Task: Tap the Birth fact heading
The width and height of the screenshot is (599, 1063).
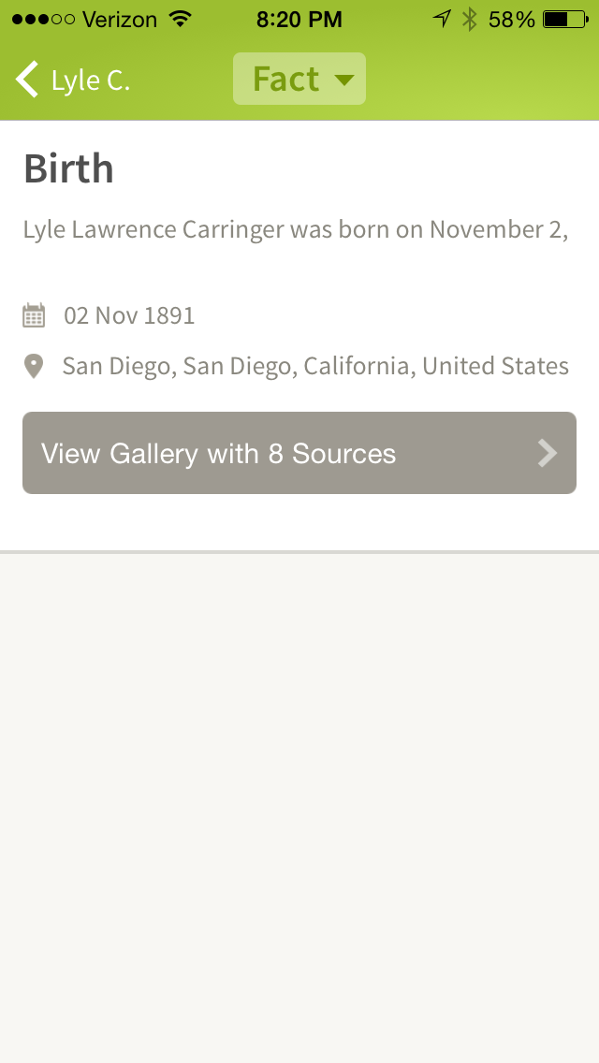Action: point(67,168)
